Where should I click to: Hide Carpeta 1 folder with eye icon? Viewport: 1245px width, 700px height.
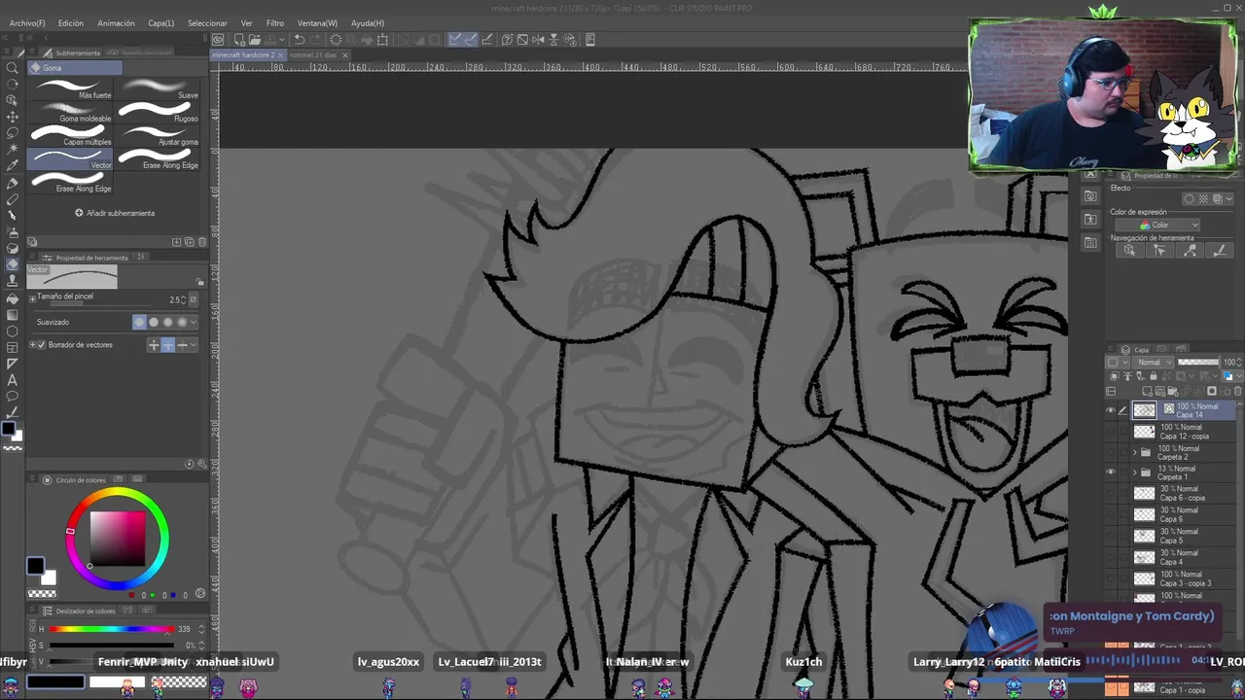[x=1111, y=472]
